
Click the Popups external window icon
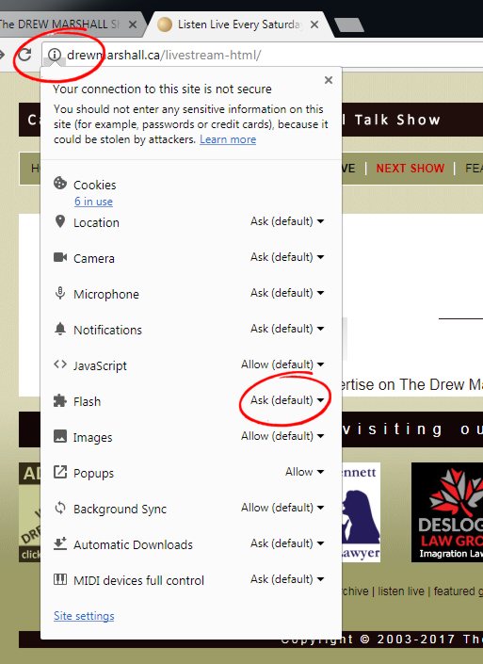60,472
